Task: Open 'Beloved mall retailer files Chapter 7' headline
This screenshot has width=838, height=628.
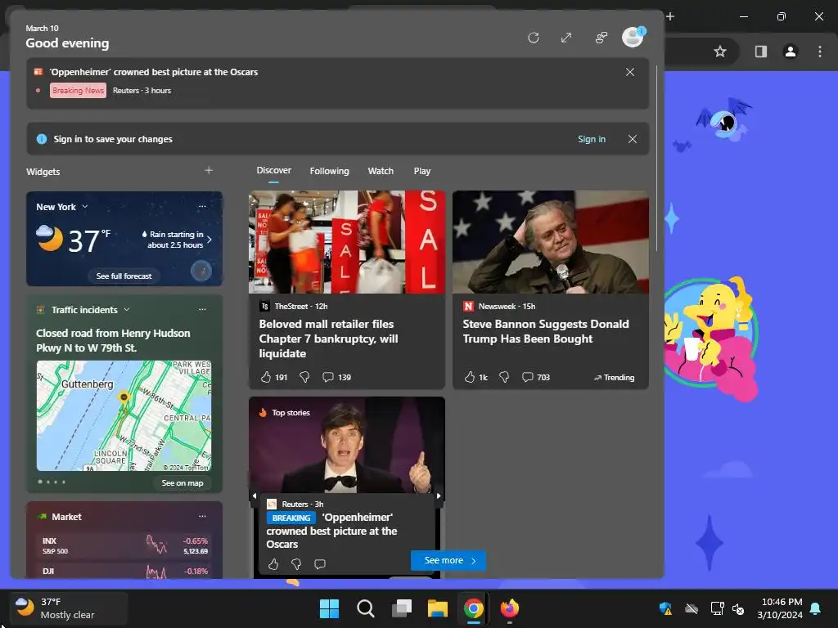Action: pos(329,339)
